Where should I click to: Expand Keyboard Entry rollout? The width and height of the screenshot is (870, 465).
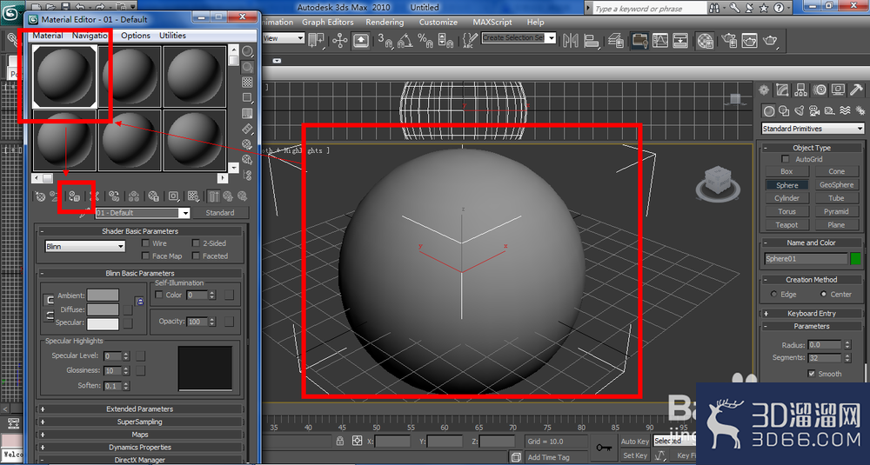pos(811,313)
